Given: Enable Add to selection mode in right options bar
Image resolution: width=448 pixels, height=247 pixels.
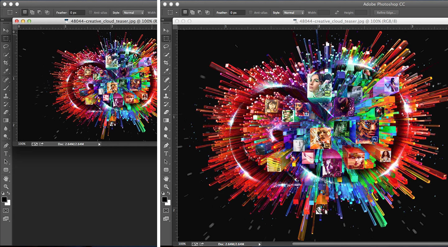Looking at the screenshot, I should 192,12.
